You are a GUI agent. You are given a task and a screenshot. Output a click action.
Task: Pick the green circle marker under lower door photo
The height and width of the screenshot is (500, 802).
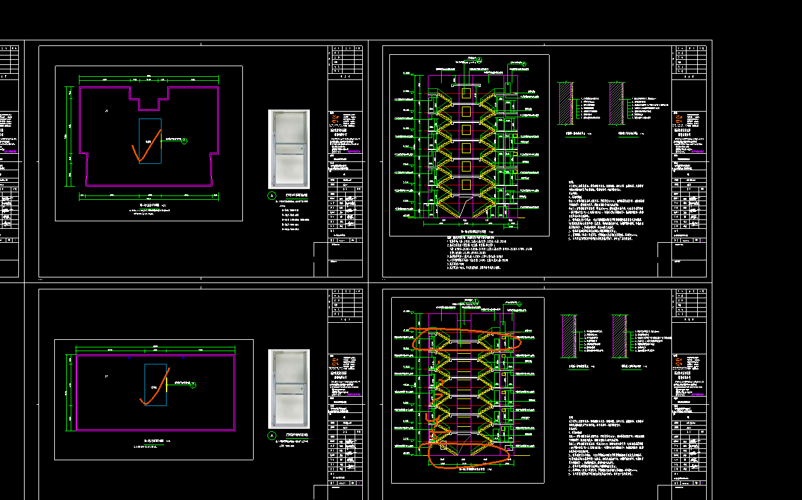pyautogui.click(x=273, y=436)
